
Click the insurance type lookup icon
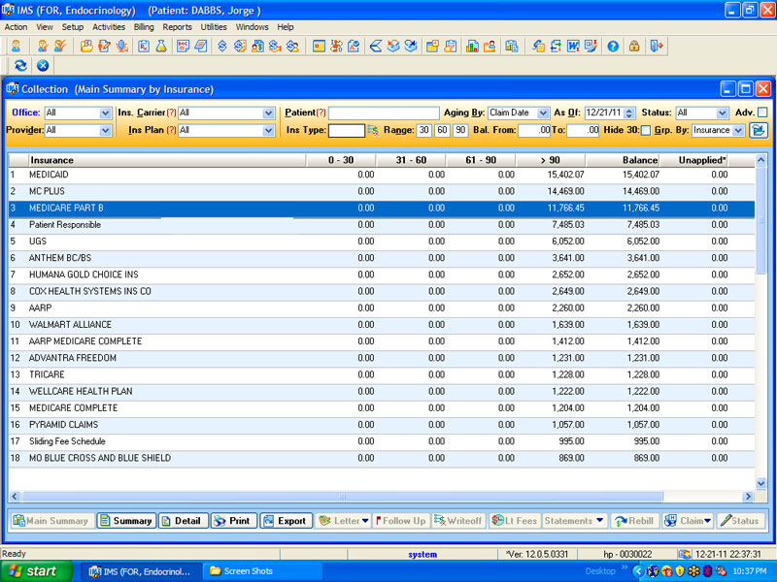click(373, 130)
